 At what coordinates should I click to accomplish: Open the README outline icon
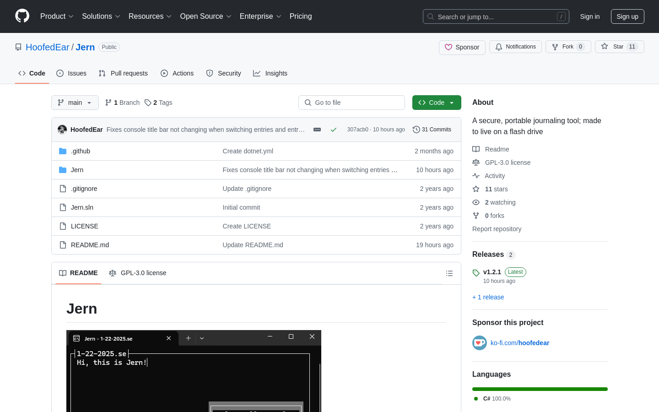(x=449, y=273)
